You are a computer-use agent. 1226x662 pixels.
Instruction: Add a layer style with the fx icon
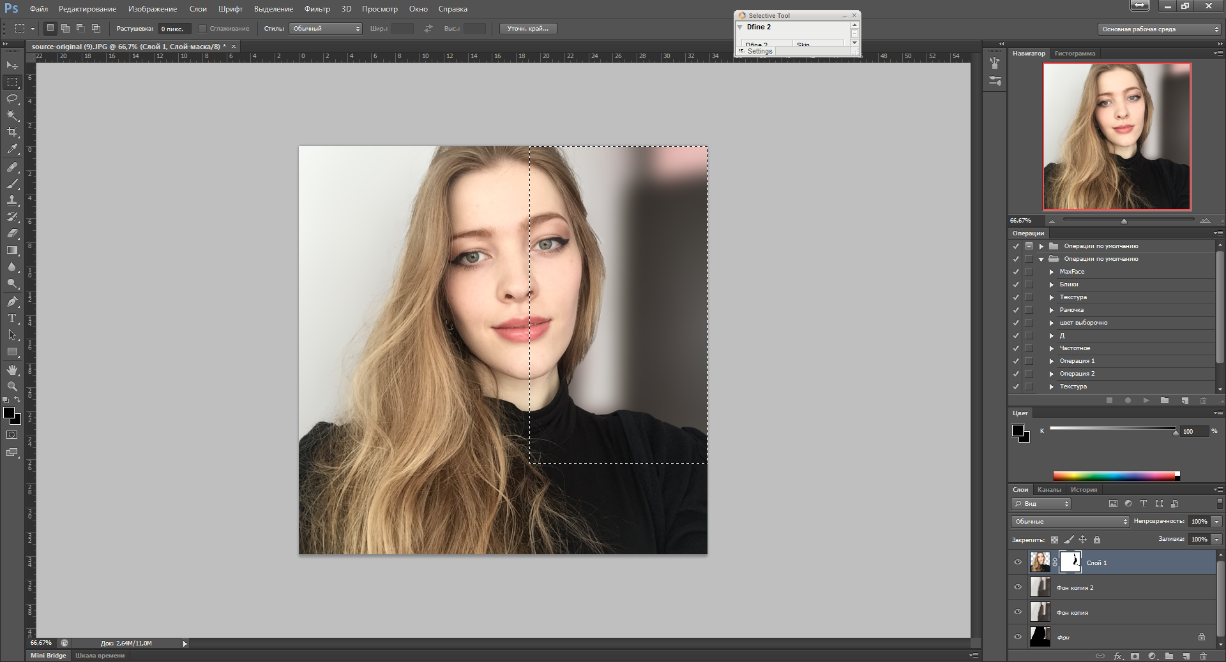pos(1118,656)
